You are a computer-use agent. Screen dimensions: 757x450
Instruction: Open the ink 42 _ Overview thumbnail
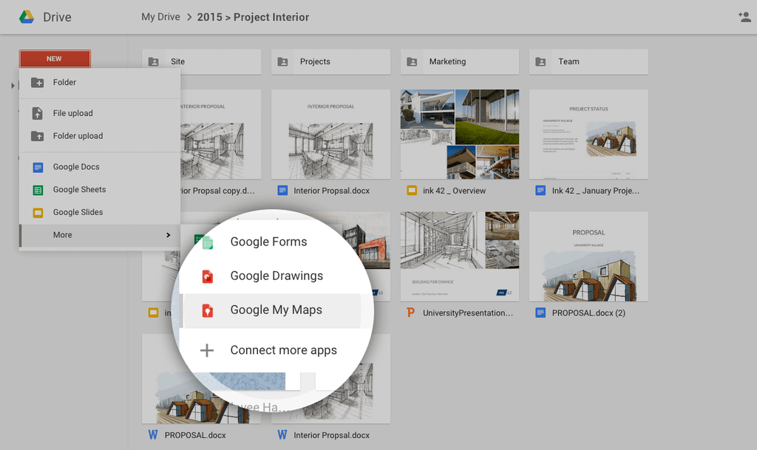tap(459, 134)
